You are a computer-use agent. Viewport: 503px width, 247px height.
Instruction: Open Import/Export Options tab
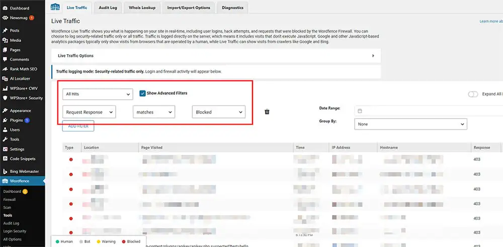coord(189,8)
